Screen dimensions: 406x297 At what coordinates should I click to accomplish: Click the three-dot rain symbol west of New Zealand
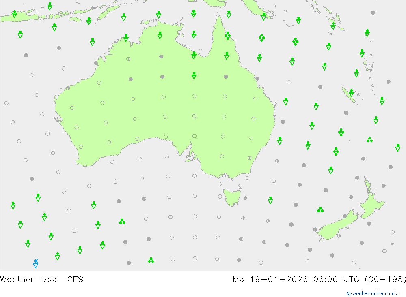click(320, 209)
